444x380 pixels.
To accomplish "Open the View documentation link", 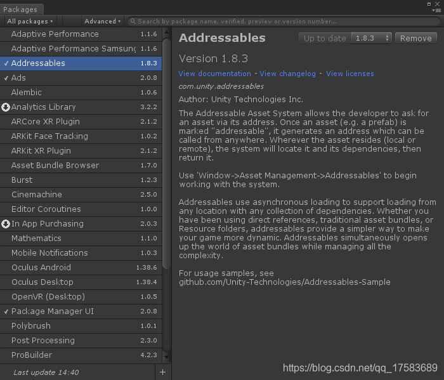I will (x=214, y=74).
